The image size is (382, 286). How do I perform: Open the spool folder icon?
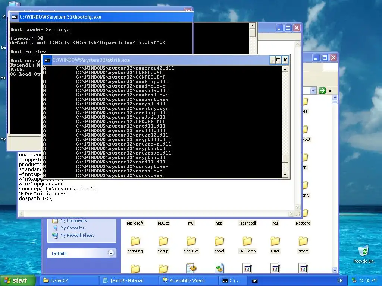(219, 241)
